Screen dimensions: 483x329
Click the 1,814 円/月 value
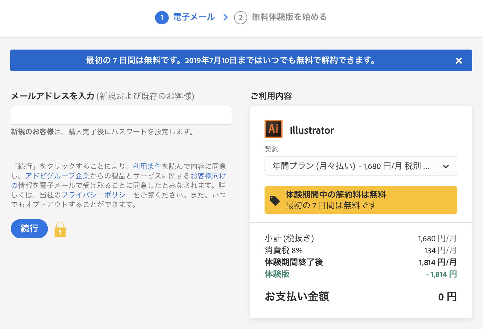point(438,262)
